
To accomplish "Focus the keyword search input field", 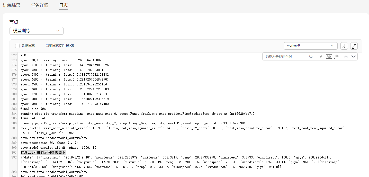I will click(285, 57).
